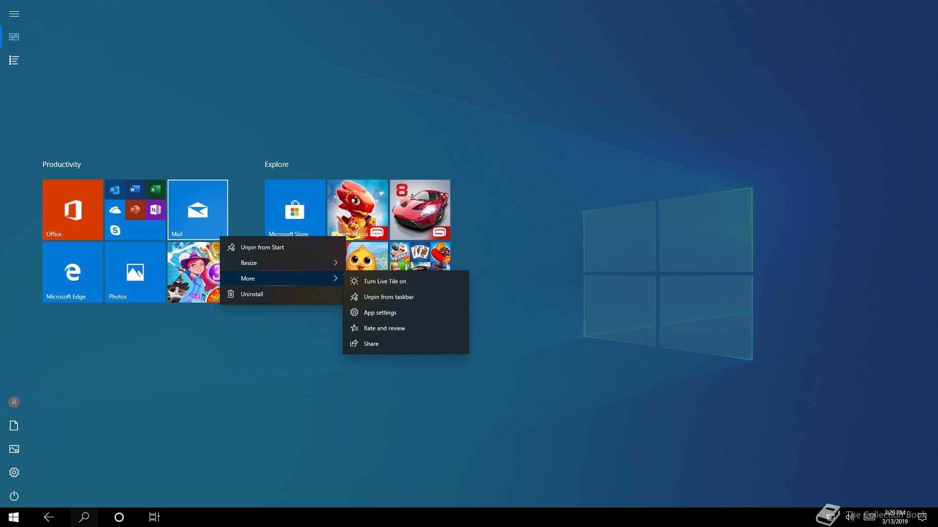Switch to all apps list view
The width and height of the screenshot is (938, 527).
pos(14,61)
